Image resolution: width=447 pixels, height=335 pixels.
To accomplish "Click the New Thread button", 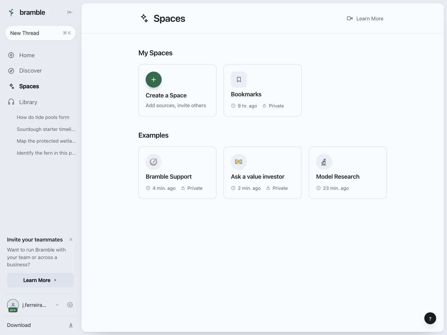I will point(41,33).
